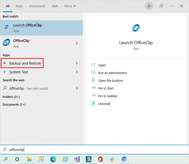Click the feedback icon beside user avatar
The width and height of the screenshot is (189, 164).
[161, 6]
